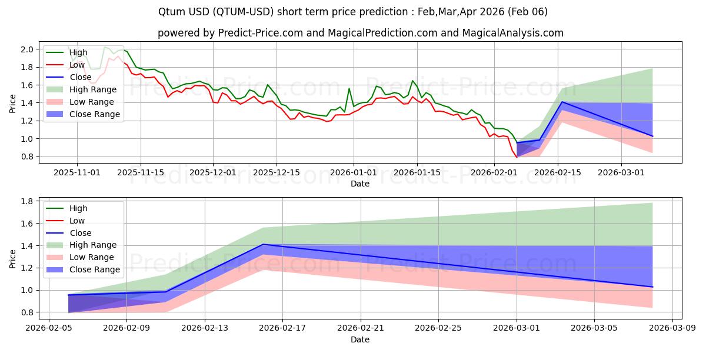Select the red Low line marker in lower legend
This screenshot has height=353, width=706.
coord(54,221)
